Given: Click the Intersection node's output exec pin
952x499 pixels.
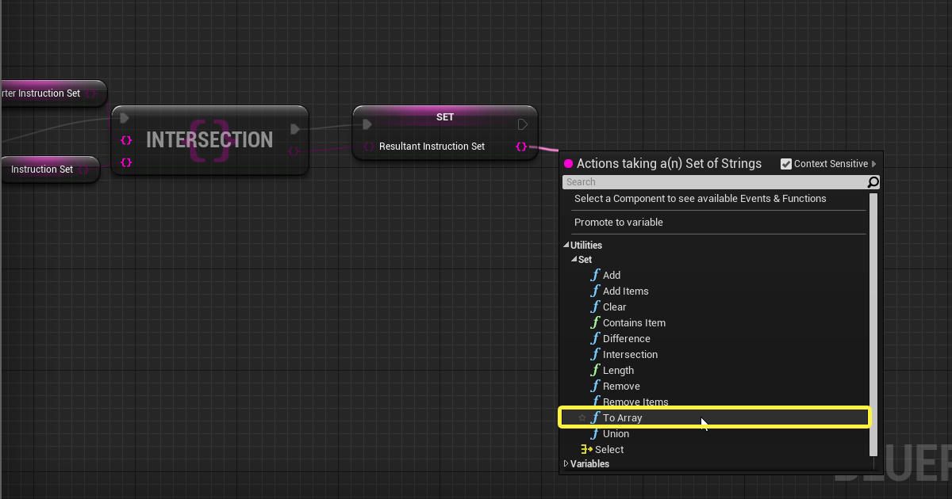Looking at the screenshot, I should 295,128.
